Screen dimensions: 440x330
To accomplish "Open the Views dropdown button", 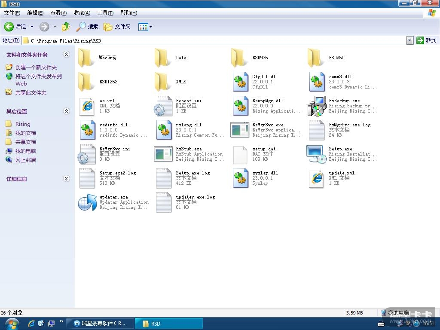I will coord(145,27).
